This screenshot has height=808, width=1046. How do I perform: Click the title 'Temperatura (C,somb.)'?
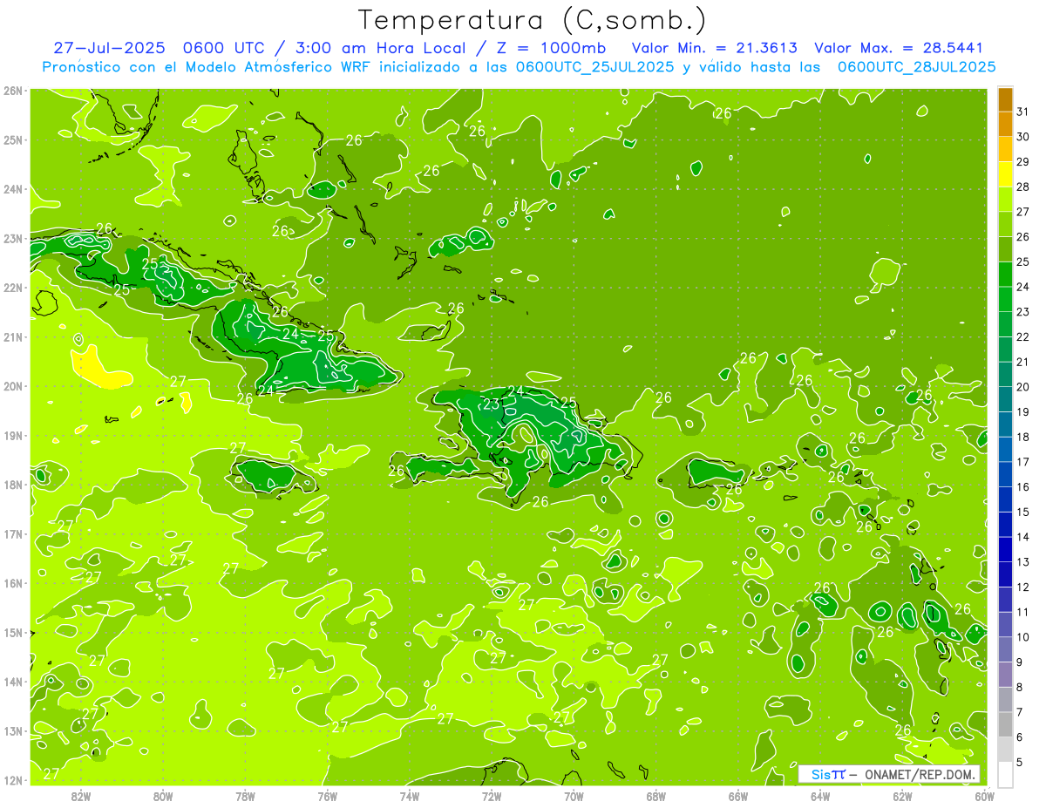pos(532,20)
